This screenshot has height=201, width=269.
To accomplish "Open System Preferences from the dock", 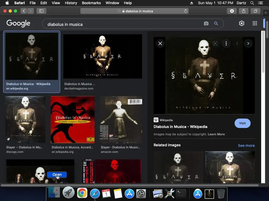I will 141,193.
